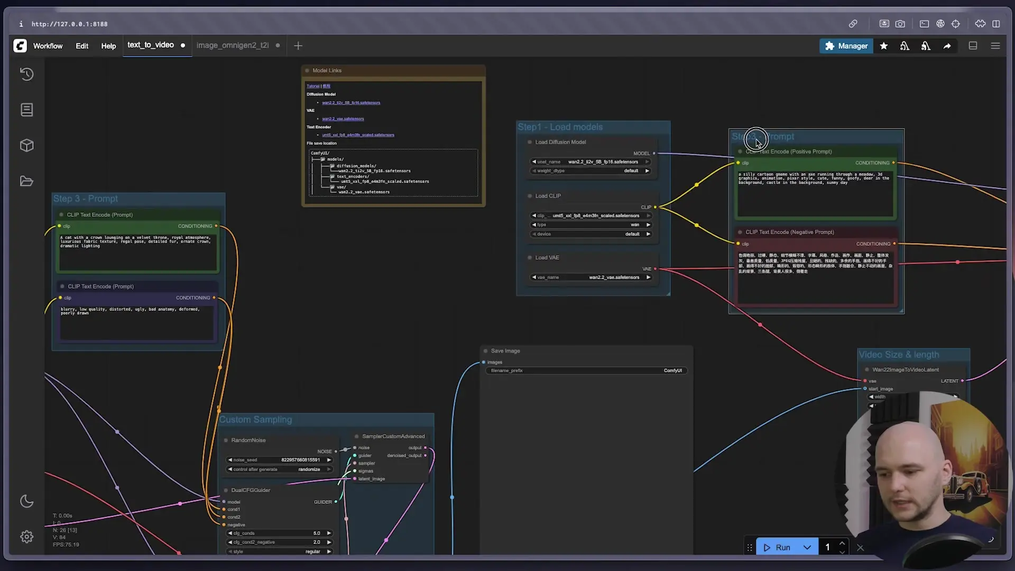Open the Queue history sidebar panel
1015x571 pixels.
[26, 74]
